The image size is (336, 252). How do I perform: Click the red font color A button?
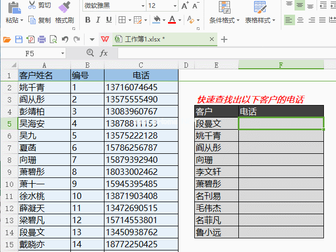pos(172,20)
